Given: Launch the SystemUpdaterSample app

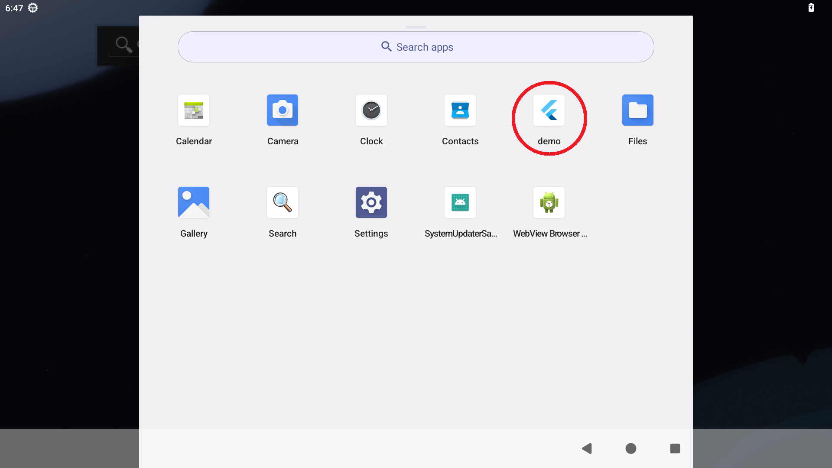Looking at the screenshot, I should 460,203.
